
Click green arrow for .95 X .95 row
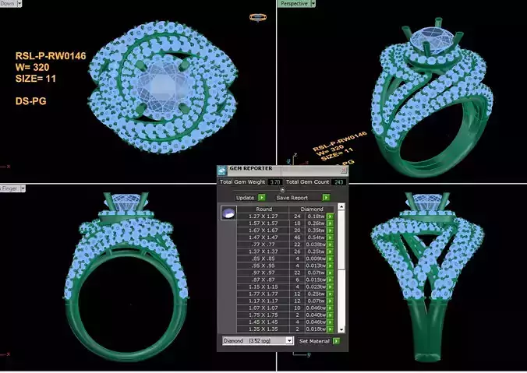click(330, 266)
